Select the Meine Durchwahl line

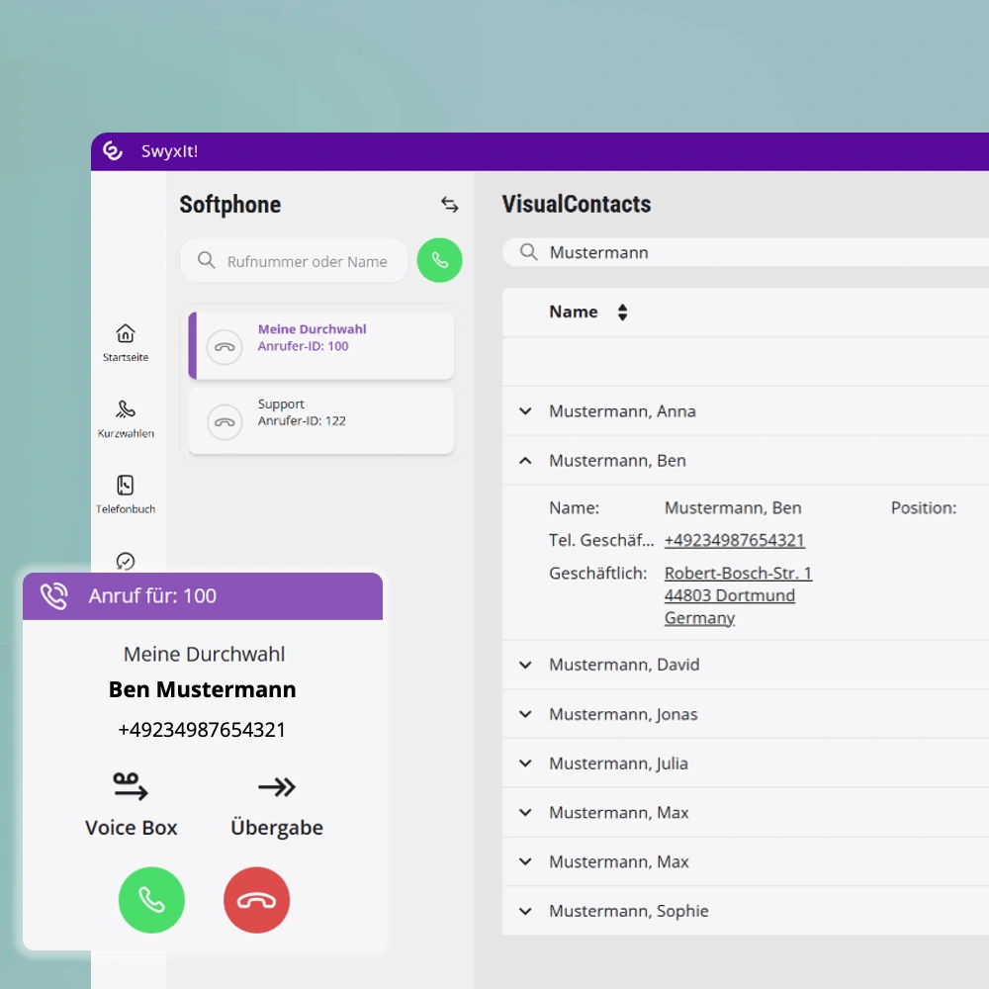pos(321,345)
